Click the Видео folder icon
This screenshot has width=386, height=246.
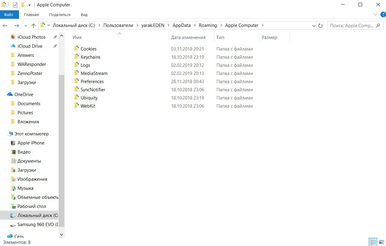13,152
